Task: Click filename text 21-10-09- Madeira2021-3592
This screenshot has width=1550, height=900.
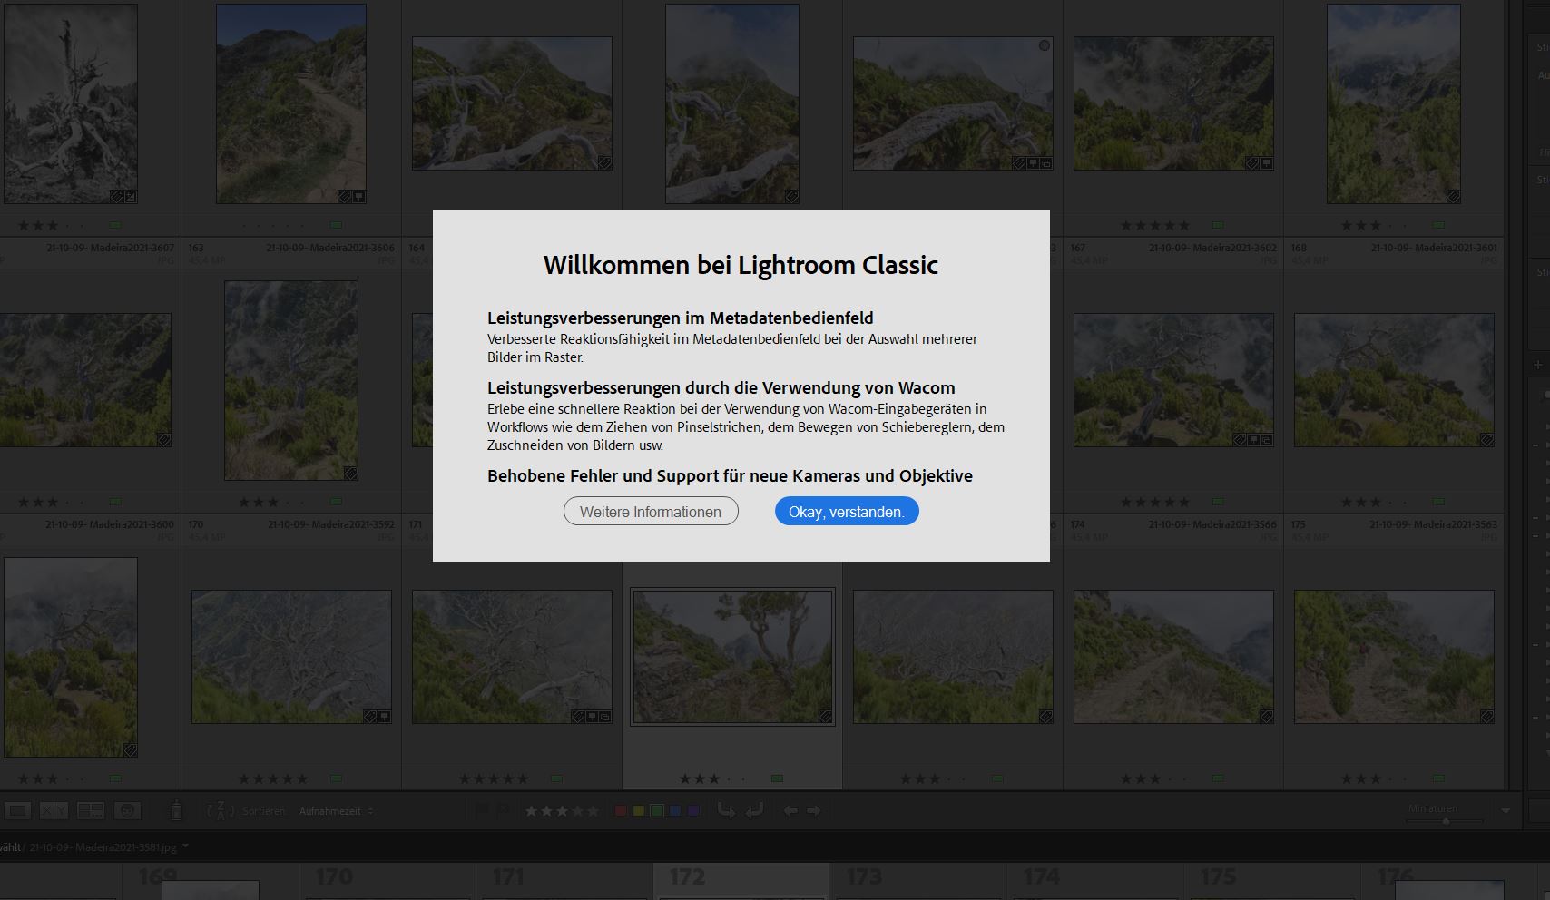Action: [x=331, y=524]
